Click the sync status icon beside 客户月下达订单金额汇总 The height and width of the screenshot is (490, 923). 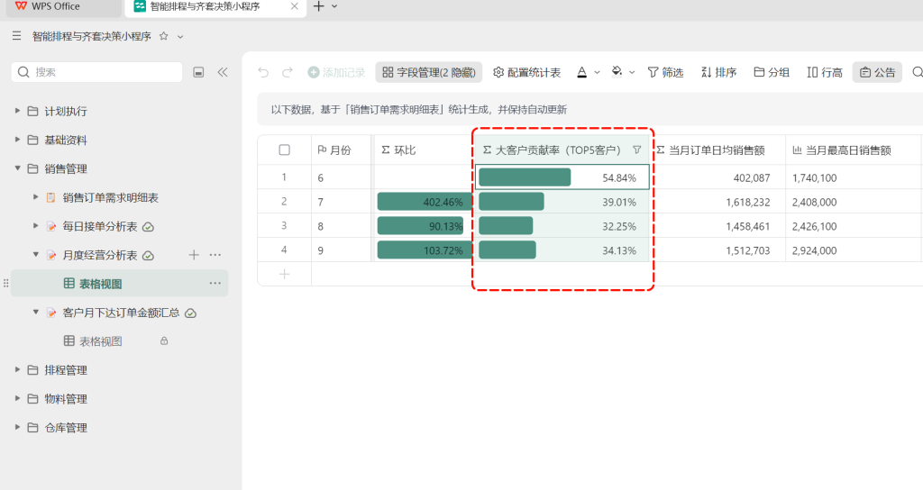(x=191, y=313)
